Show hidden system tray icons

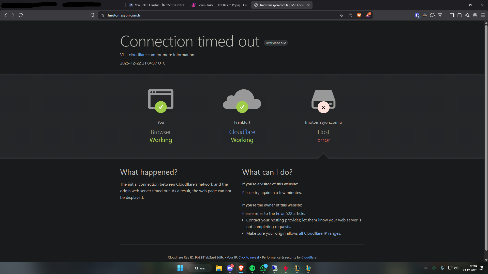[426, 268]
